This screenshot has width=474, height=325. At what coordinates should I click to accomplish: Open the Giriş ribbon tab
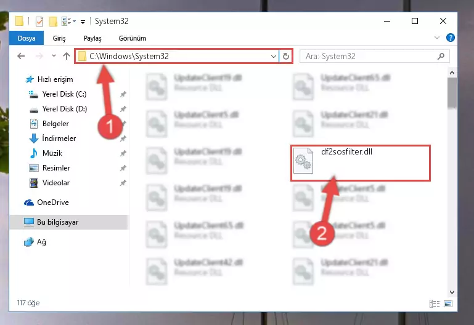pyautogui.click(x=59, y=38)
